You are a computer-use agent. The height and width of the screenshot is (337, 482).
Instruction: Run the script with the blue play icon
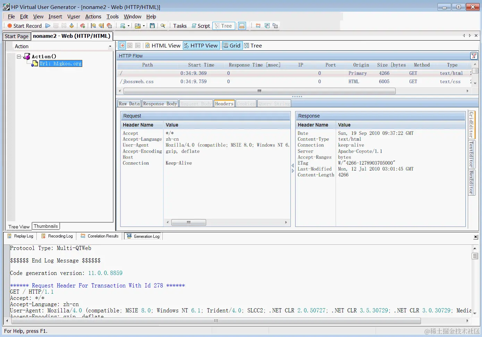(48, 26)
